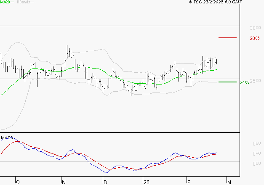Viewport: 264px width, 185px height.
Task: Click the 2500 price axis label
Action: click(x=255, y=81)
